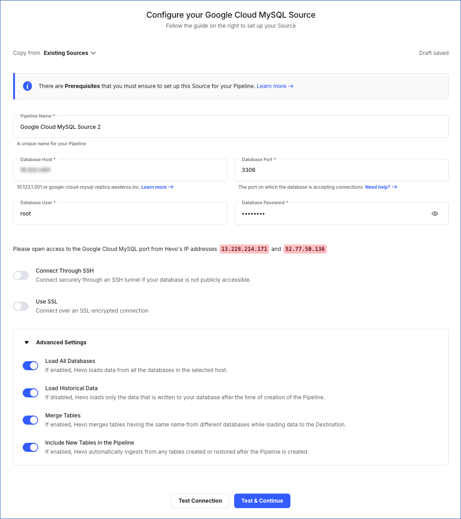Select the Pipeline Name input field

coord(230,127)
